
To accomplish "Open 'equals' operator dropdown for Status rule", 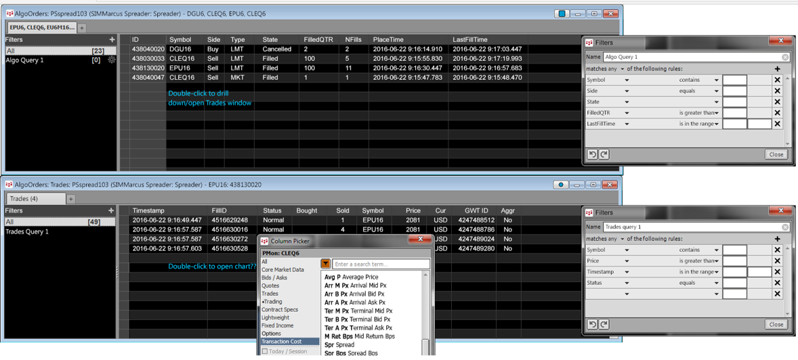I will point(717,283).
